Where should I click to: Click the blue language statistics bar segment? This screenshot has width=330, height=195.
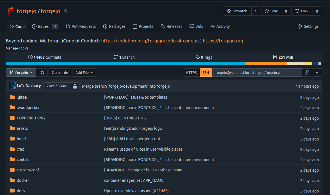[125, 64]
